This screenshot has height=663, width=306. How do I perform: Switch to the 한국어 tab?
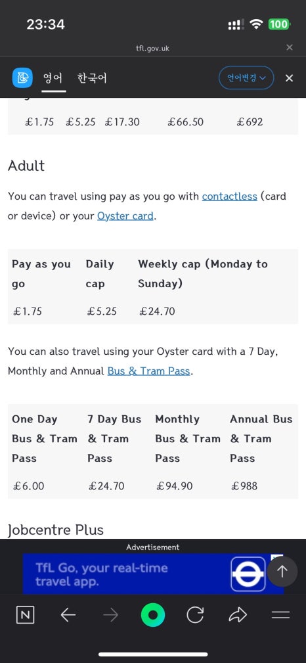pos(92,78)
